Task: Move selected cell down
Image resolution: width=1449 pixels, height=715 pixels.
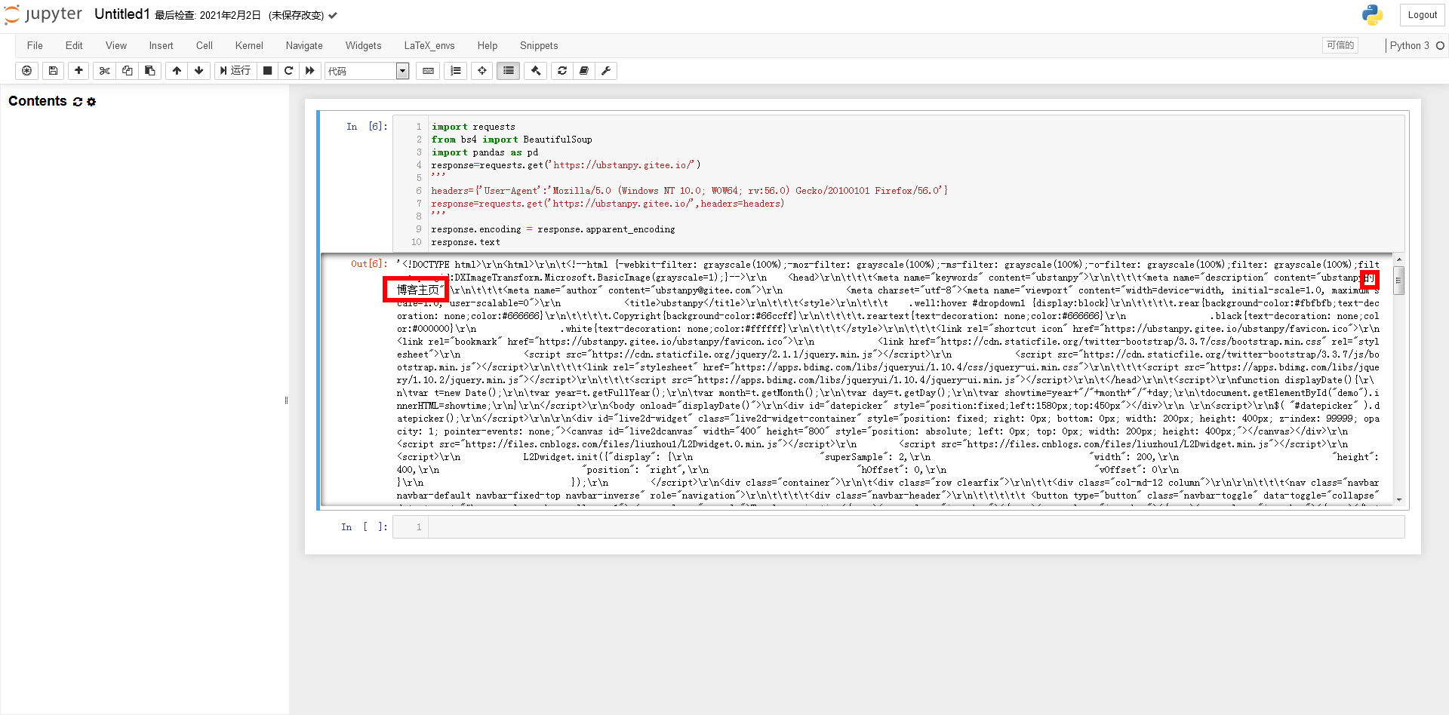Action: [199, 71]
